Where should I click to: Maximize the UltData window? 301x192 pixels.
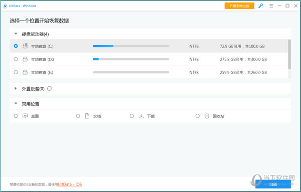click(x=287, y=6)
